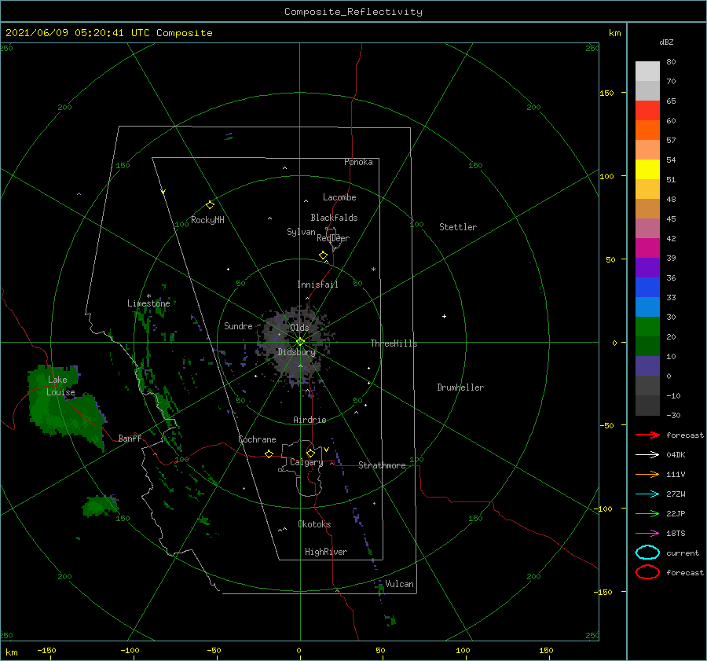Click the Strathmore label
The image size is (707, 661).
point(382,465)
